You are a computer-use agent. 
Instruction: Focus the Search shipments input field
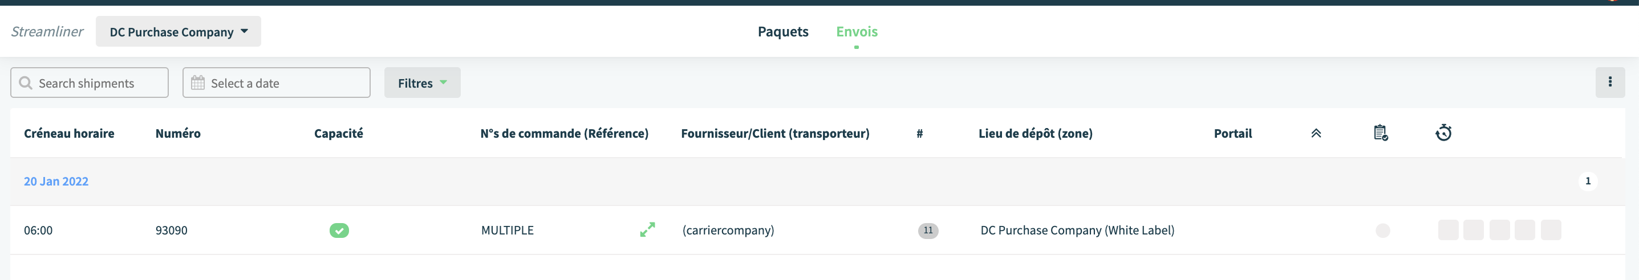pyautogui.click(x=89, y=83)
